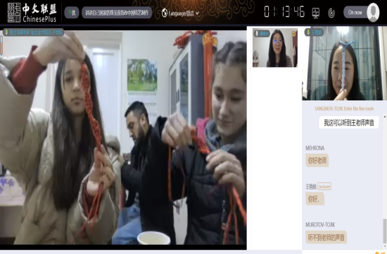Click the user profile avatar

[x=373, y=13]
